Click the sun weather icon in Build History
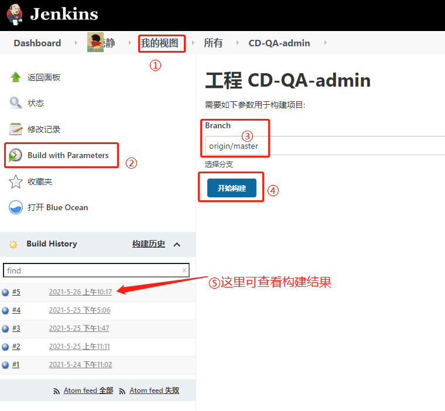Image resolution: width=445 pixels, height=411 pixels. [x=13, y=244]
